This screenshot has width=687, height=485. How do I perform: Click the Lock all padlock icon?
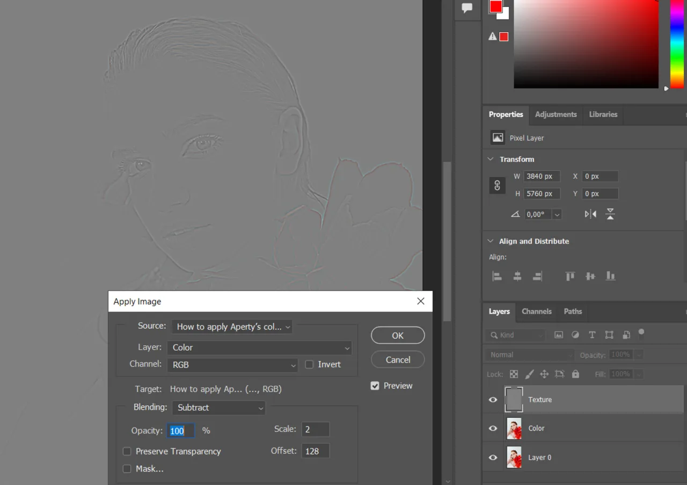pyautogui.click(x=575, y=374)
